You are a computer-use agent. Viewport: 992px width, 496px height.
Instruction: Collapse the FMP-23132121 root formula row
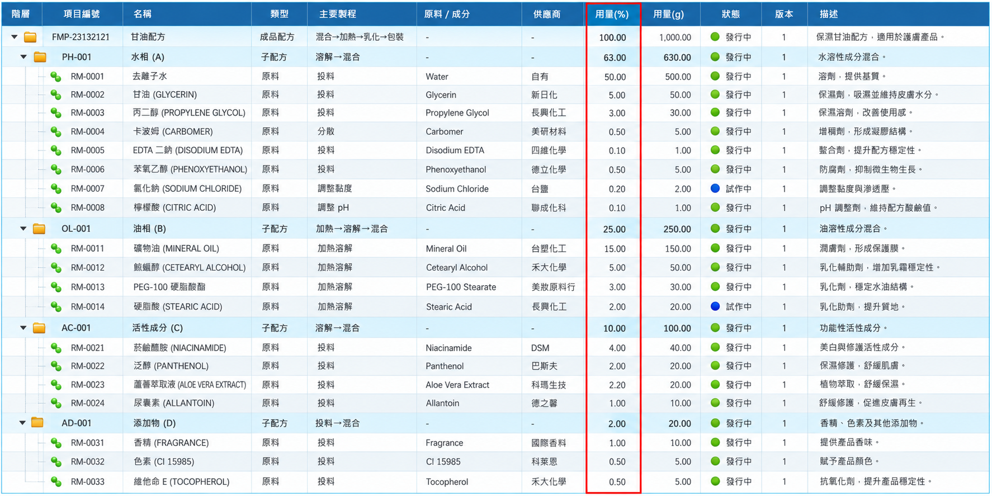click(14, 37)
